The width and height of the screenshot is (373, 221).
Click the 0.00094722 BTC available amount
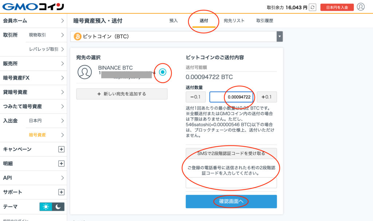(209, 77)
